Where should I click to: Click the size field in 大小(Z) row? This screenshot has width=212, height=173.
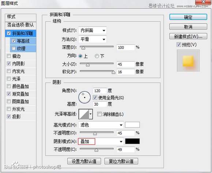coord(126,64)
